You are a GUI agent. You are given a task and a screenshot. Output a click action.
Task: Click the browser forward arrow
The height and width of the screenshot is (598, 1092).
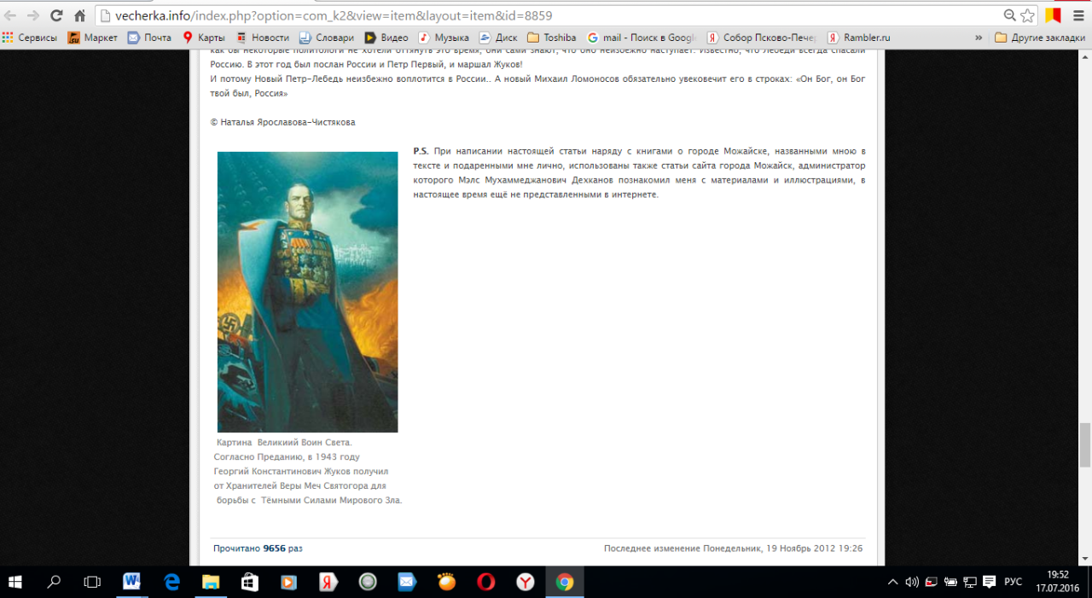coord(33,15)
